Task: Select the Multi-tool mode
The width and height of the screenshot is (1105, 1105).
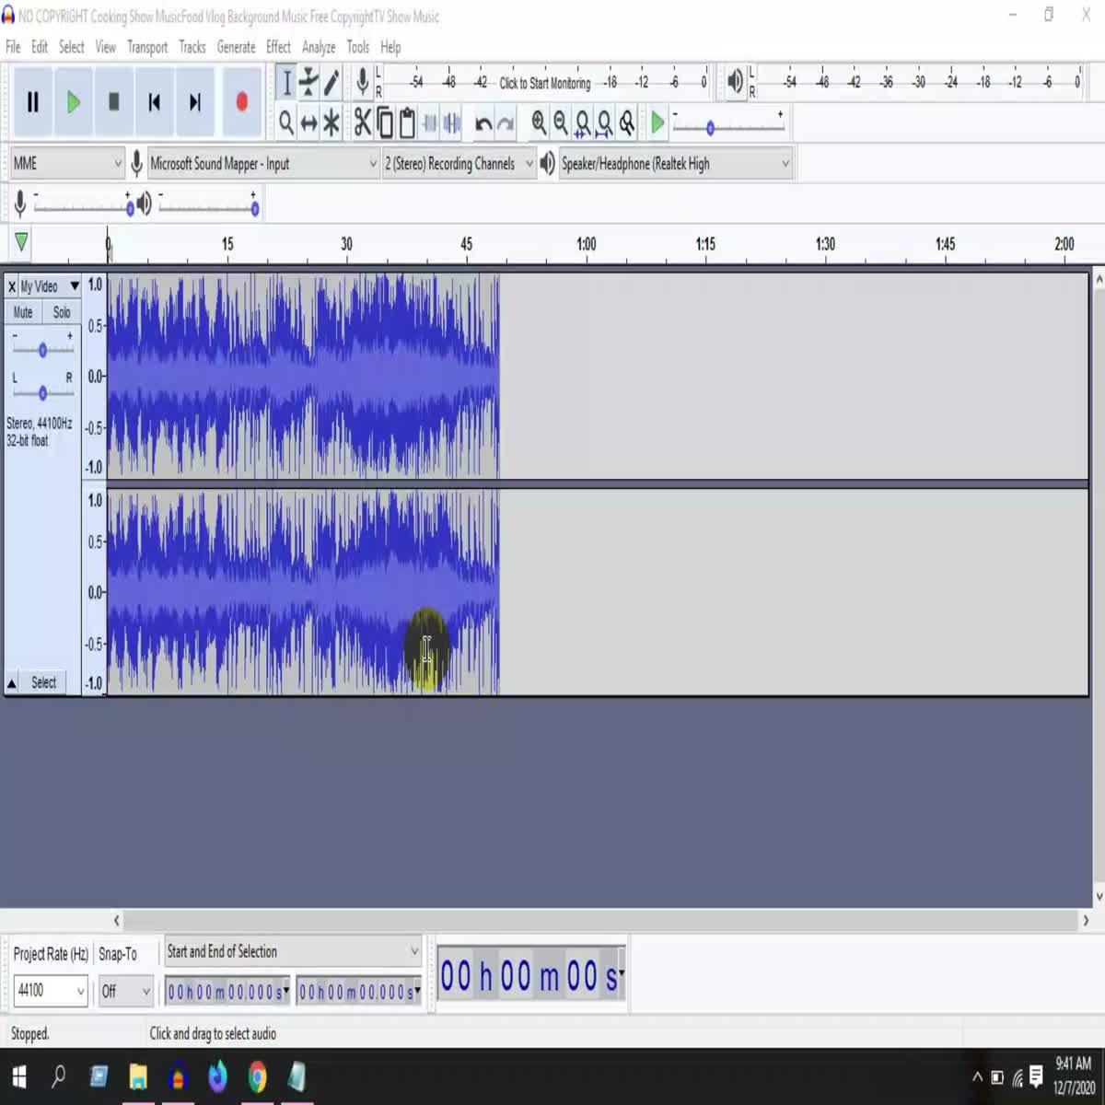Action: tap(332, 121)
